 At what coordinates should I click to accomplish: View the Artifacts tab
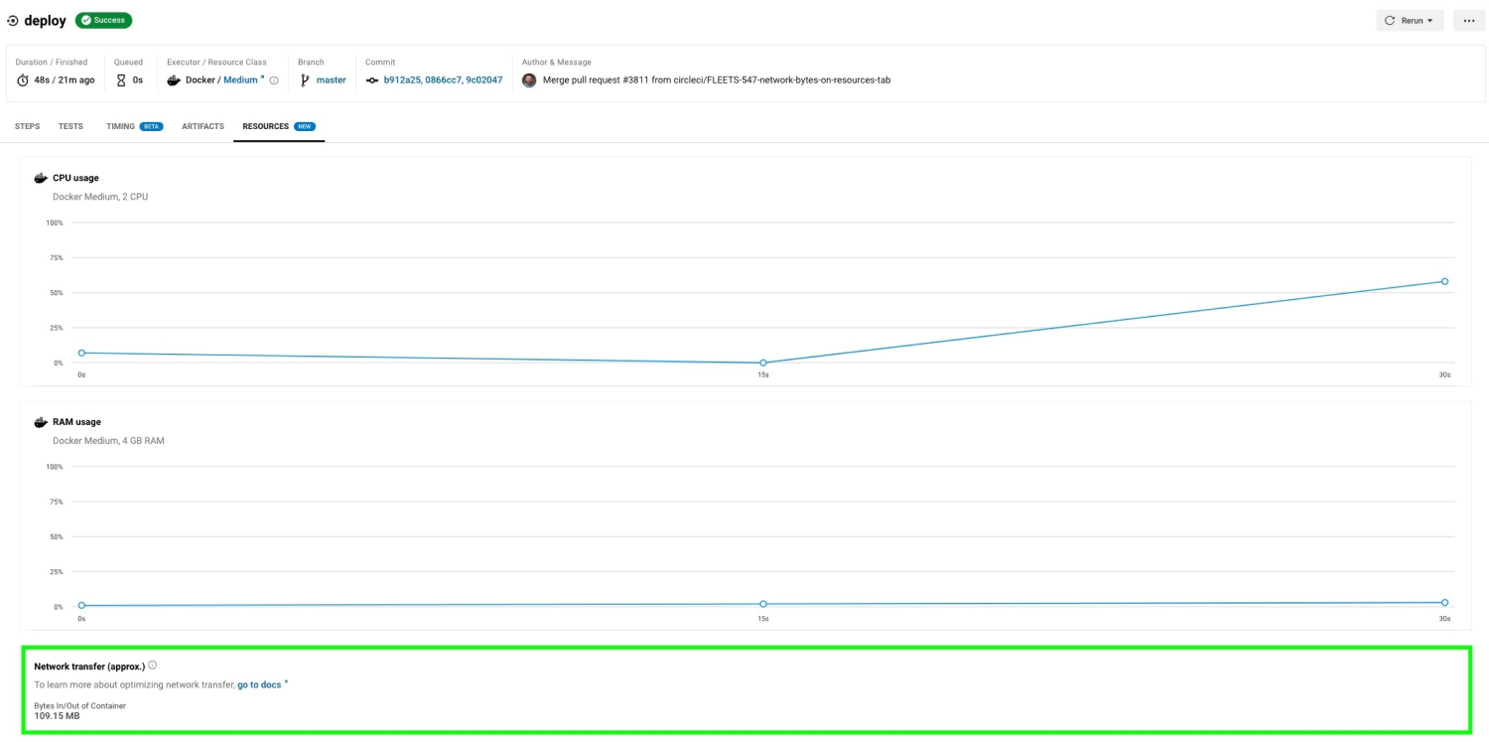[x=203, y=127]
